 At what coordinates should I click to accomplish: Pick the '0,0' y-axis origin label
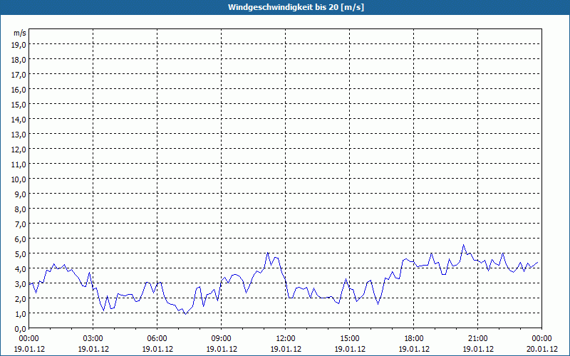click(20, 329)
